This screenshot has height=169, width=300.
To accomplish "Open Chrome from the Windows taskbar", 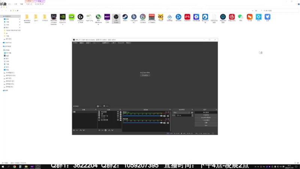I will (14, 167).
